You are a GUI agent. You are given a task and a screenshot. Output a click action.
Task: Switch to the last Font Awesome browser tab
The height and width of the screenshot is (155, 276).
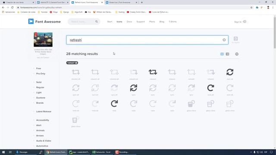coord(122,3)
